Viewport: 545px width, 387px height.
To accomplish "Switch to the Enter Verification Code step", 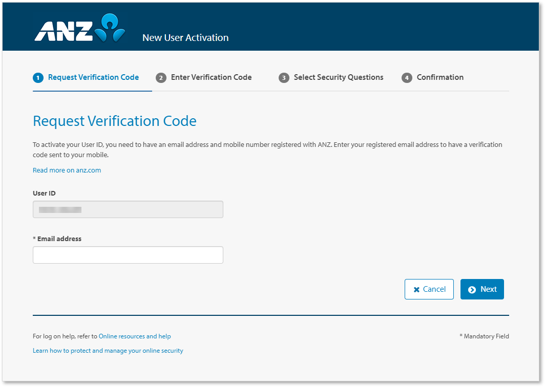I will (x=211, y=77).
